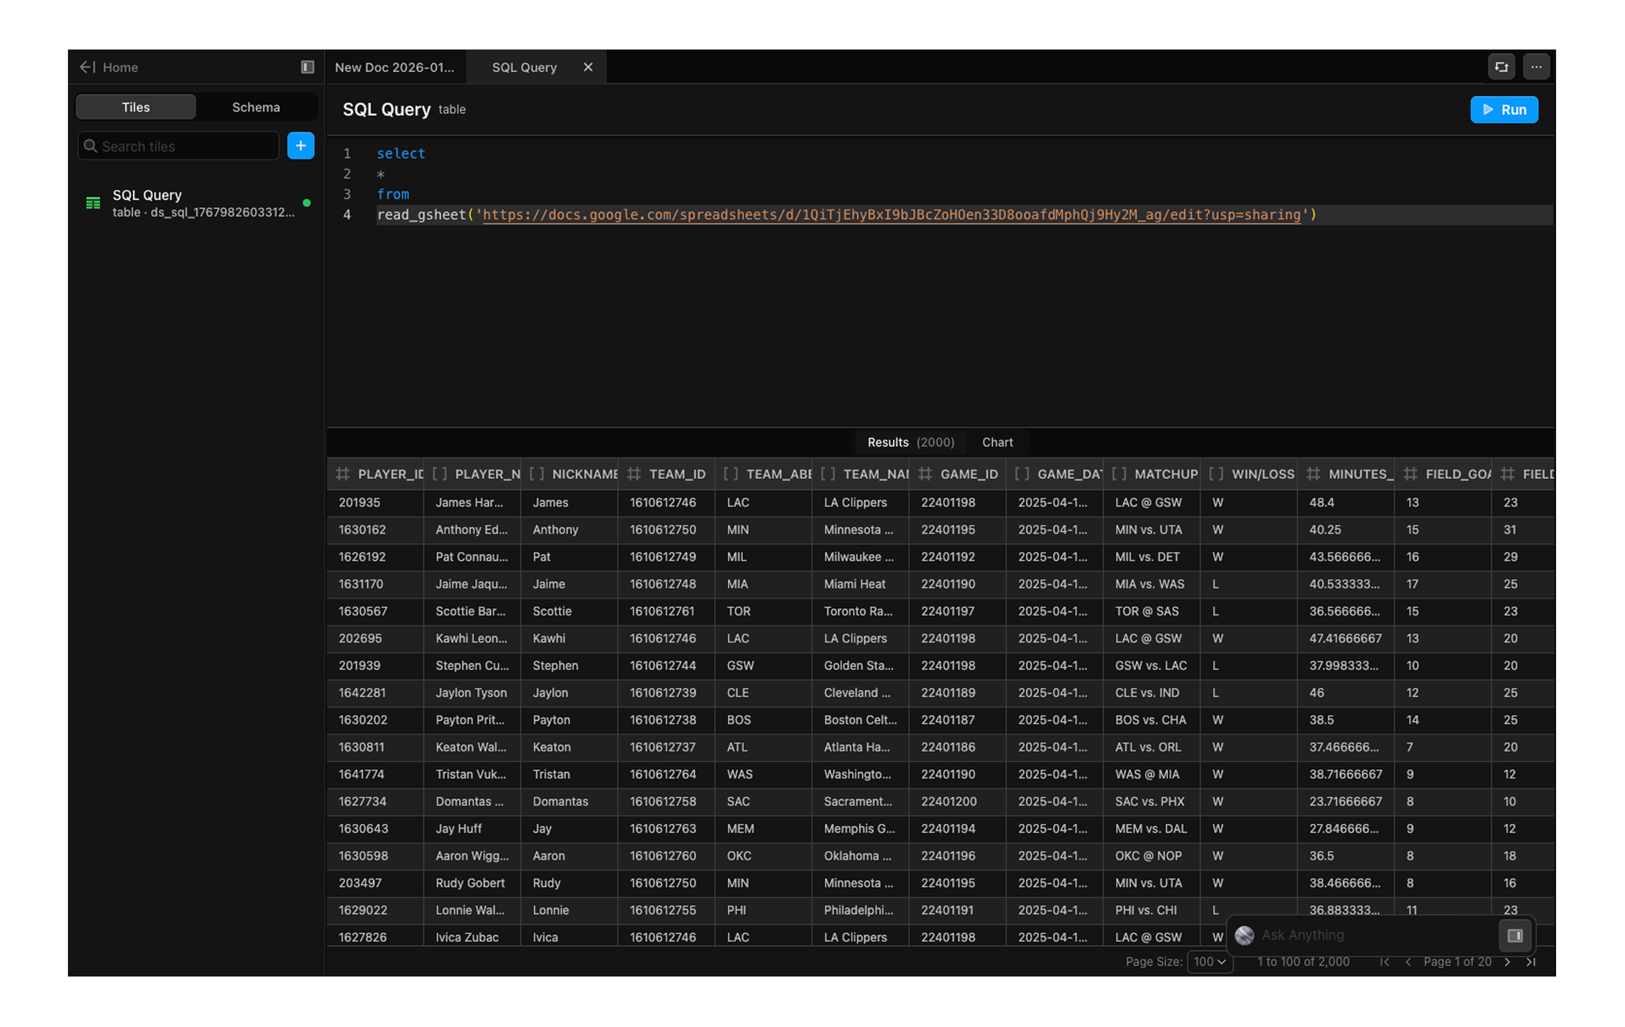
Task: Switch to New Doc 2026-01 tab
Action: (395, 67)
